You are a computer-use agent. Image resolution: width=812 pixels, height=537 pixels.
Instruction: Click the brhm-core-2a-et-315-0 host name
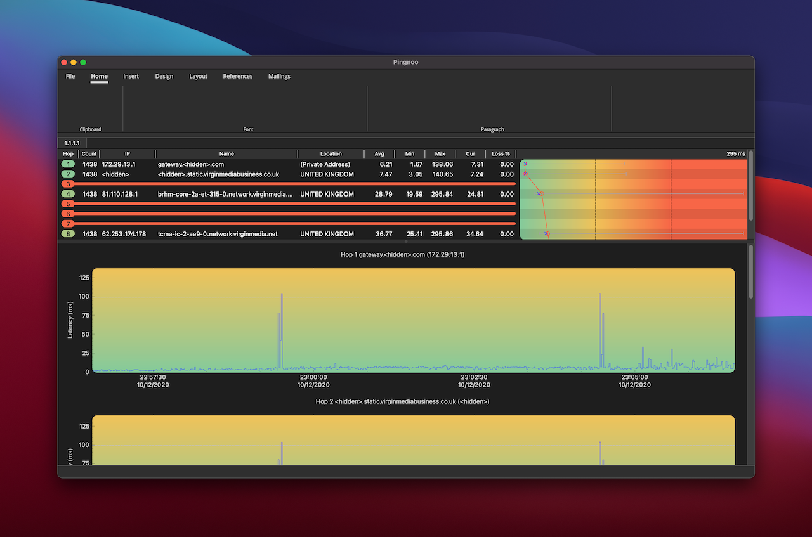(226, 194)
